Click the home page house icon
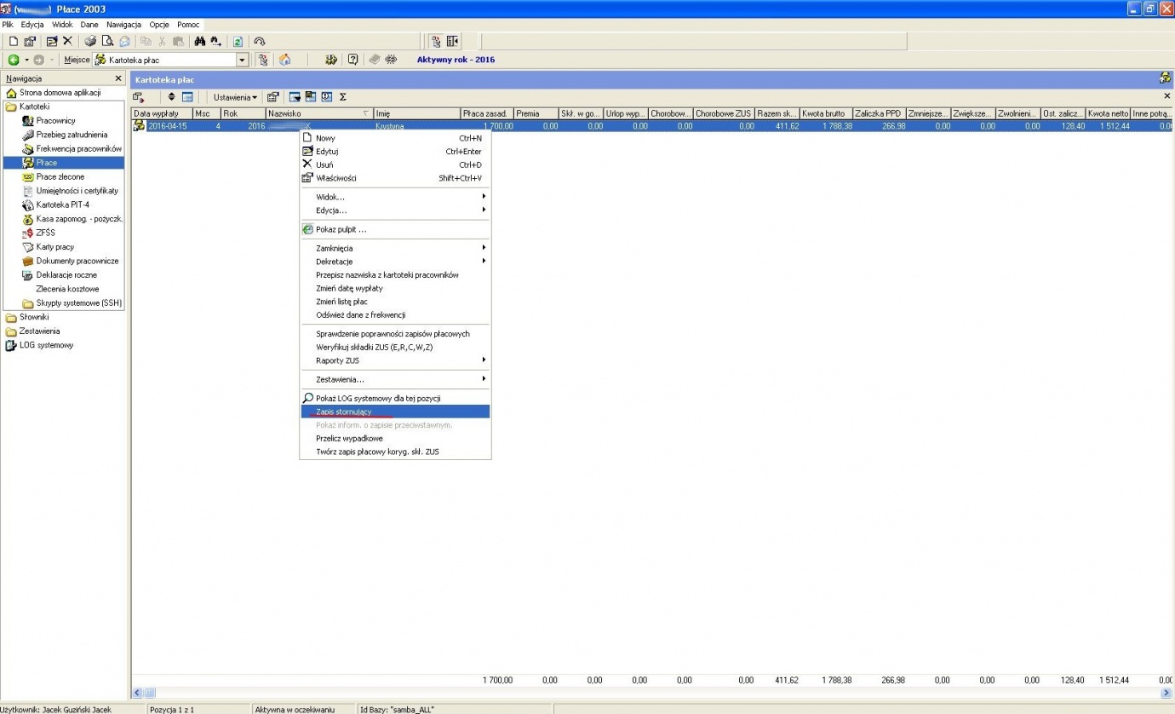 [285, 60]
